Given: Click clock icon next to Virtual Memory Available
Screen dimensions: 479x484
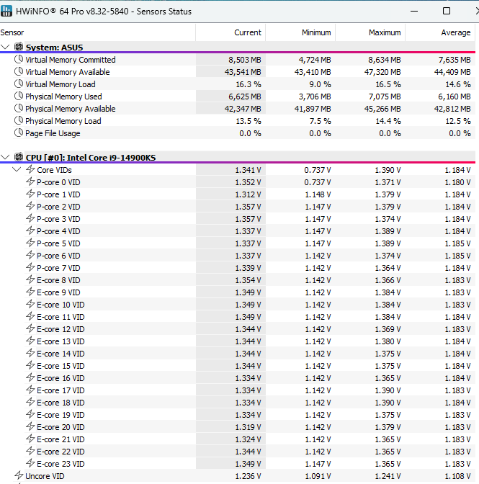Looking at the screenshot, I should tap(19, 71).
